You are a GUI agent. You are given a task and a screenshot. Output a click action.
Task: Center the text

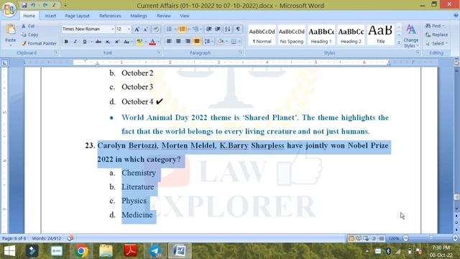[178, 42]
